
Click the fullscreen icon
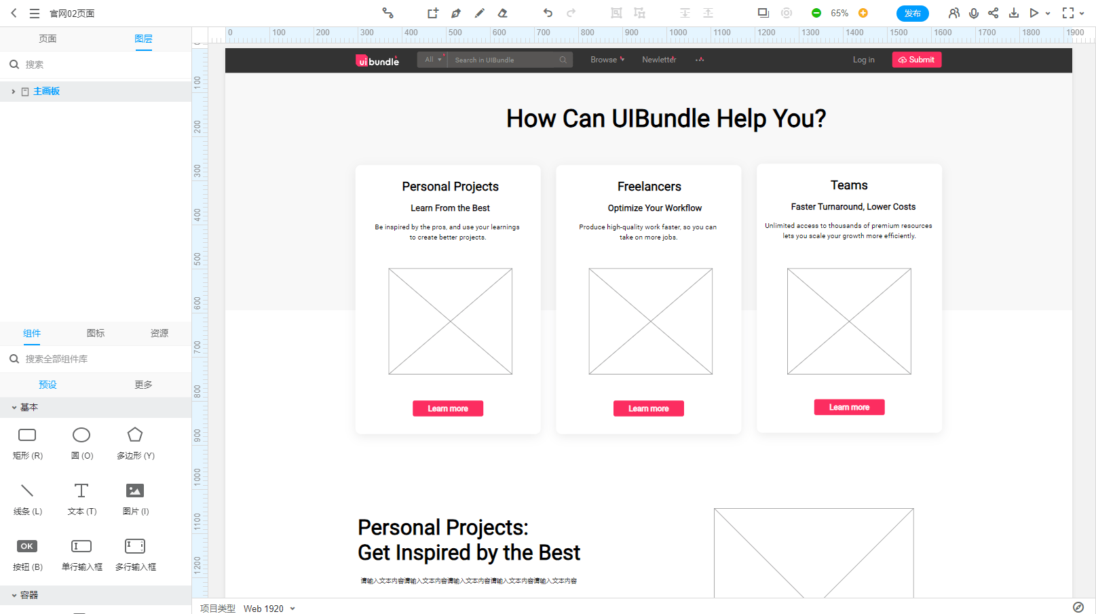pyautogui.click(x=1068, y=13)
